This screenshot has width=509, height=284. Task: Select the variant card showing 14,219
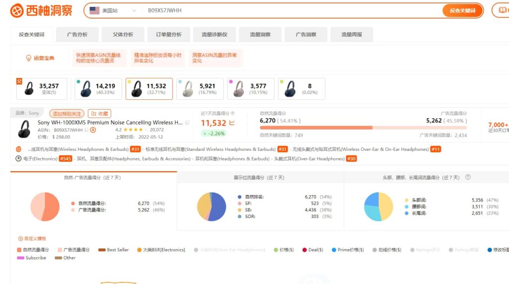pos(98,88)
